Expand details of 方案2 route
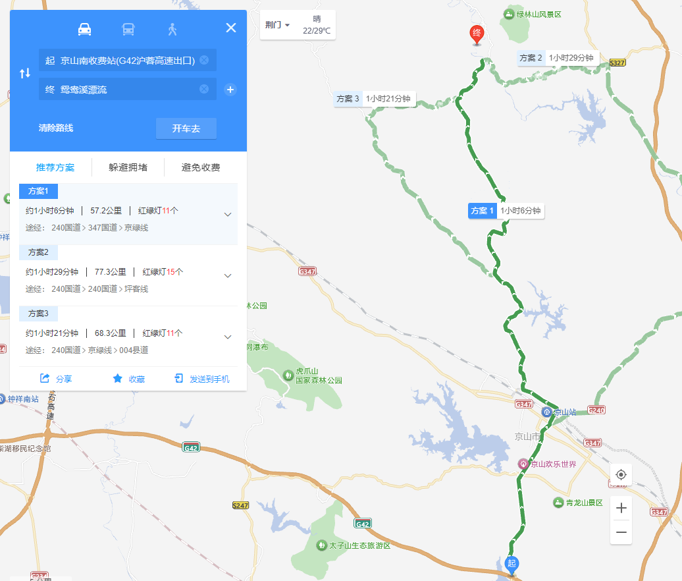This screenshot has height=581, width=682. (x=228, y=276)
